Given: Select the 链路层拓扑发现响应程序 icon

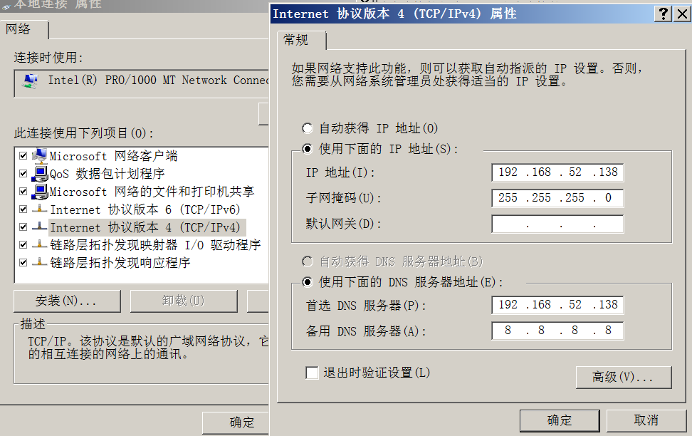Looking at the screenshot, I should tap(40, 263).
